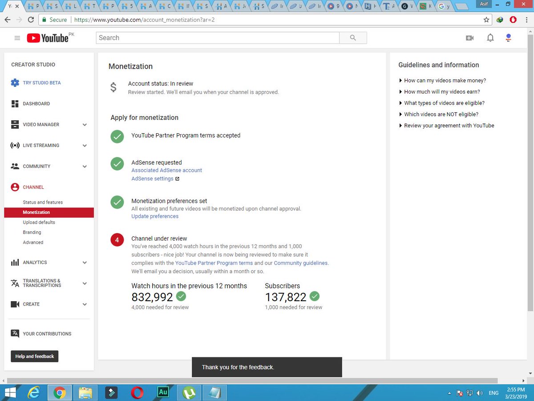Open File Explorer from the taskbar
534x401 pixels.
click(85, 393)
